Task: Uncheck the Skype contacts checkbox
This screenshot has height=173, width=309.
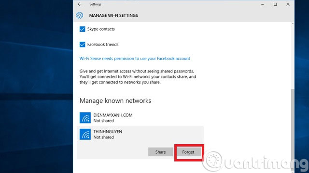Action: click(83, 29)
